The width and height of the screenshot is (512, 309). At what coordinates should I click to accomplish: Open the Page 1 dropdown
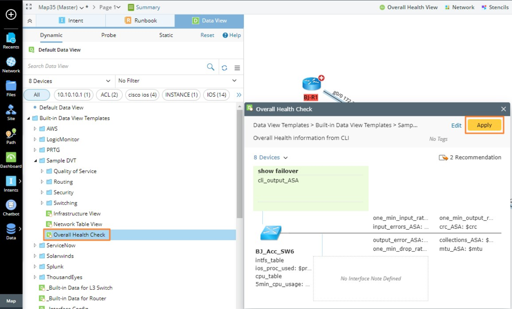click(x=110, y=7)
